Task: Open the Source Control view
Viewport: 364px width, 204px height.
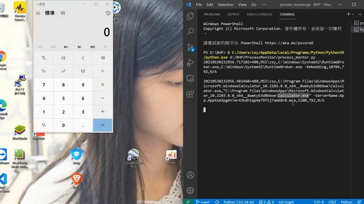Action: pos(191,48)
